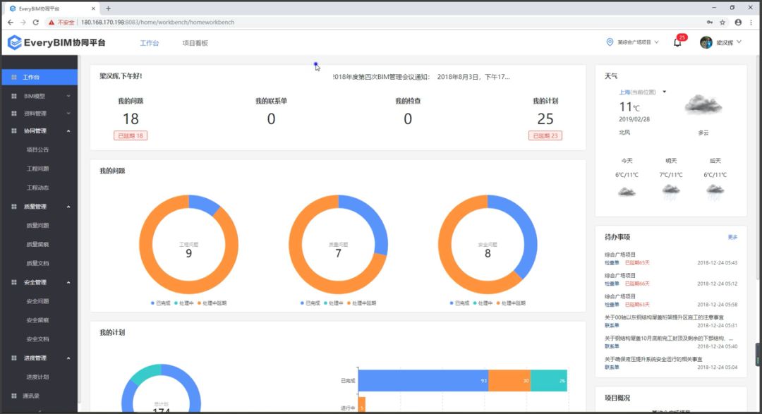Click the grid icon beside 资料管理
This screenshot has height=414, width=762.
tap(14, 114)
